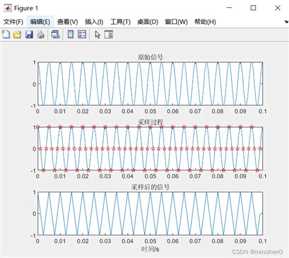This screenshot has width=289, height=258.
Task: Minimize the Figure 1 window
Action: pos(229,8)
